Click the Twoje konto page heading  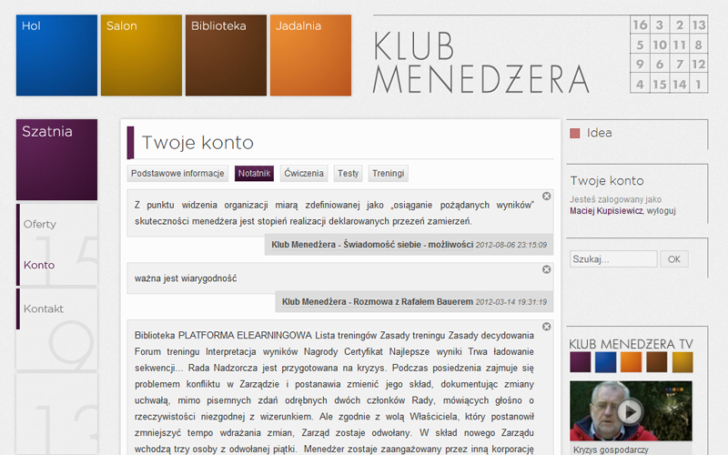point(197,143)
